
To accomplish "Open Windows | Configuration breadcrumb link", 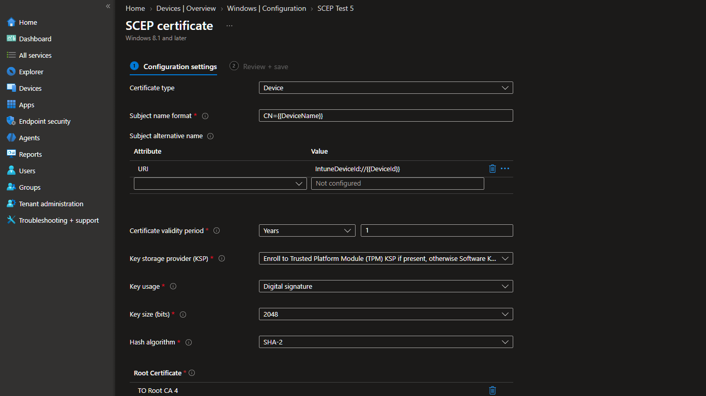I will click(x=267, y=8).
